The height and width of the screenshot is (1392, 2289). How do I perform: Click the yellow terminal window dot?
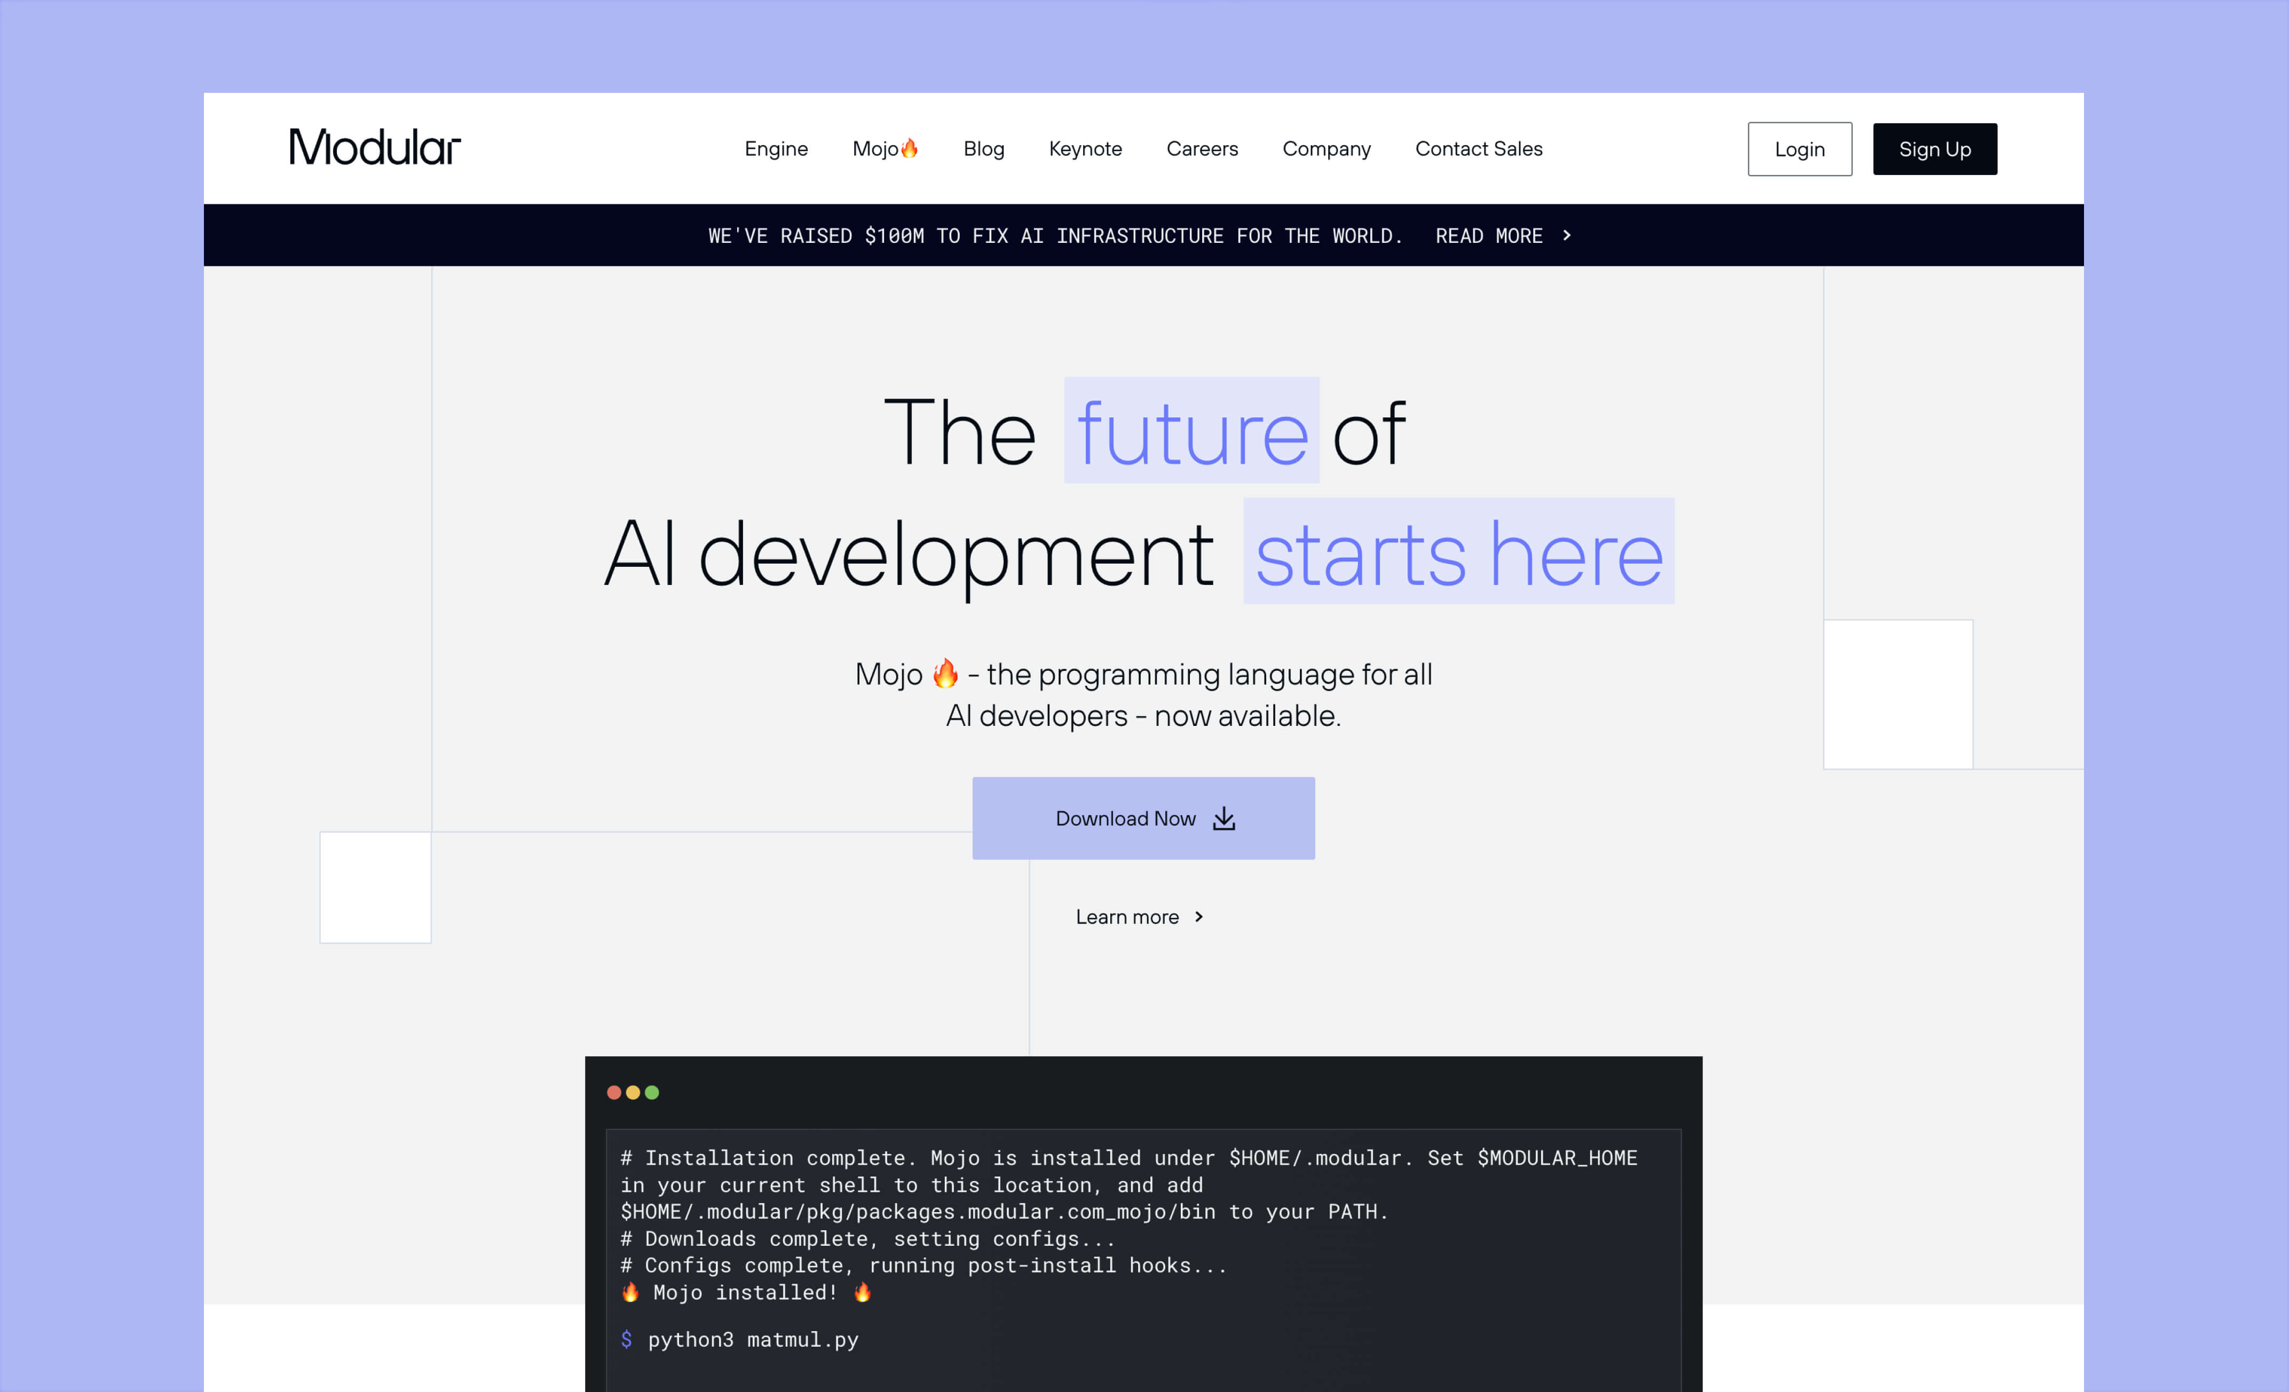pyautogui.click(x=633, y=1092)
